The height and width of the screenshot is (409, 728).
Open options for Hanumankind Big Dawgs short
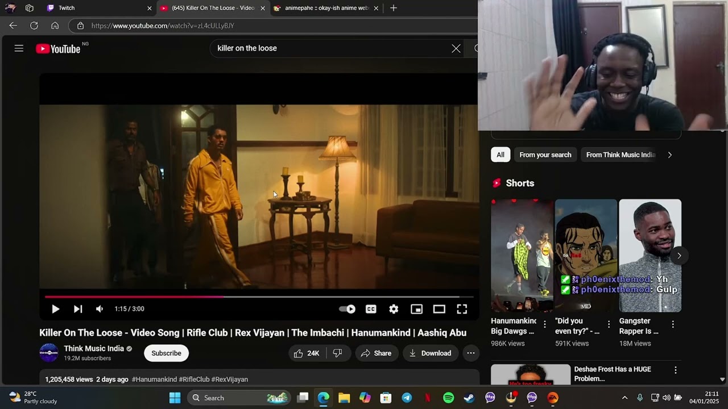[x=544, y=324]
